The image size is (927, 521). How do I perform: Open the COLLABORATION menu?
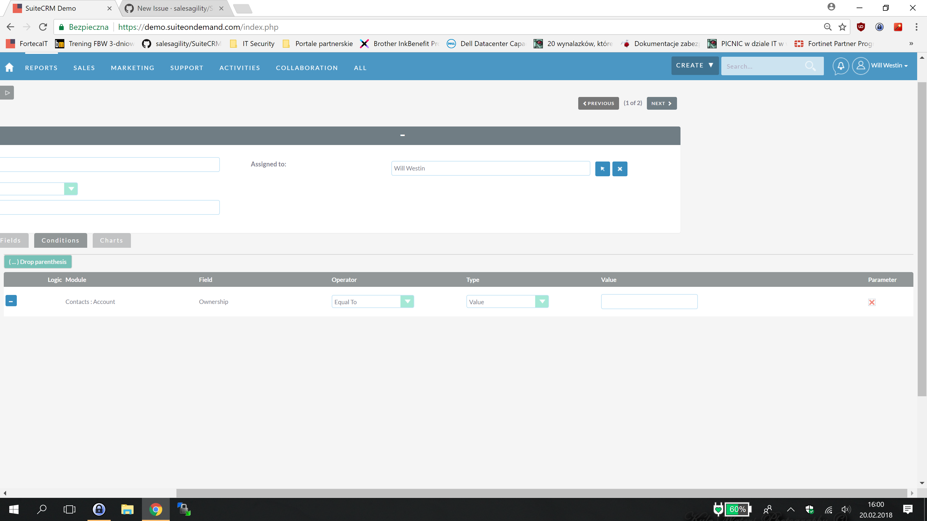pyautogui.click(x=306, y=68)
